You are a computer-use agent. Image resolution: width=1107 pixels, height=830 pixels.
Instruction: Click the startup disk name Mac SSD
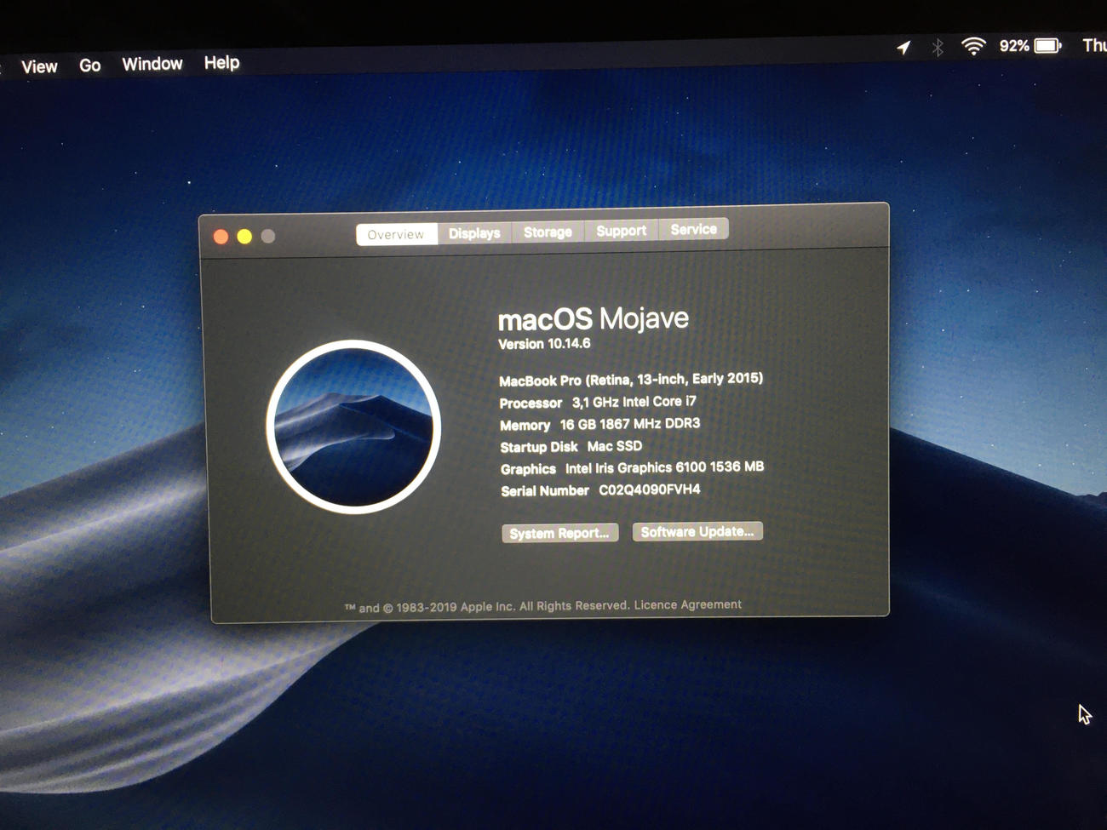[615, 446]
